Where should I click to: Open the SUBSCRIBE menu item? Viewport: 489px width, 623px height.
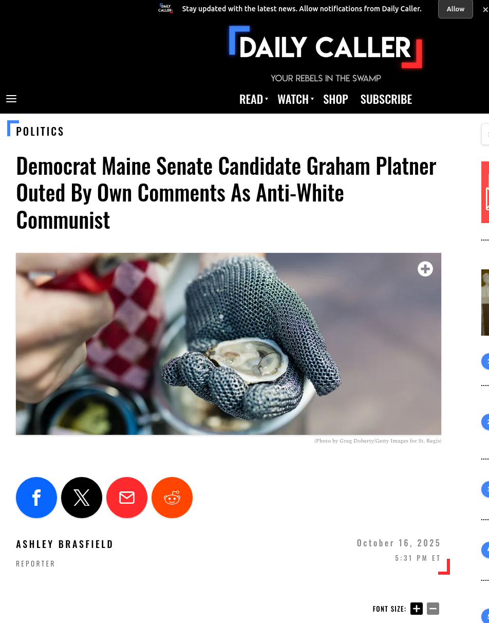[x=386, y=99]
